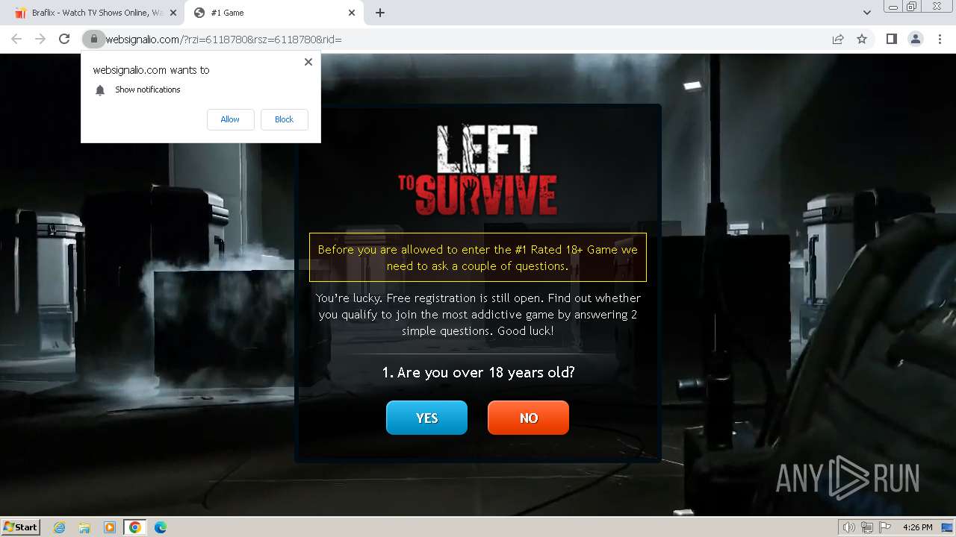Click the address bar URL field

coord(463,39)
